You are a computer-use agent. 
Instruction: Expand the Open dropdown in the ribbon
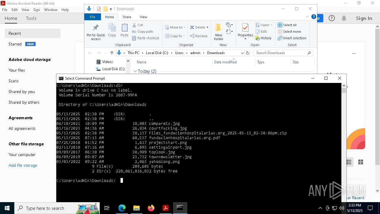(x=271, y=25)
